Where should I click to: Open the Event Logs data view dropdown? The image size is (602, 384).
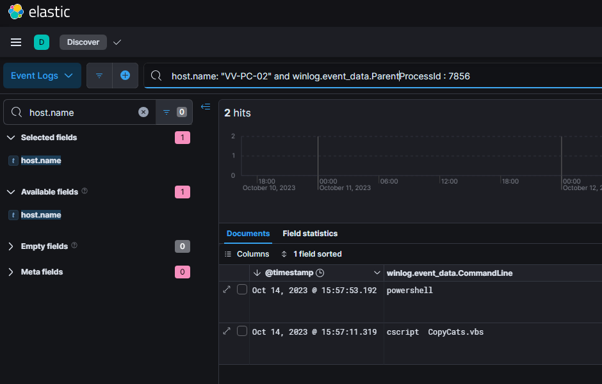[x=42, y=76]
